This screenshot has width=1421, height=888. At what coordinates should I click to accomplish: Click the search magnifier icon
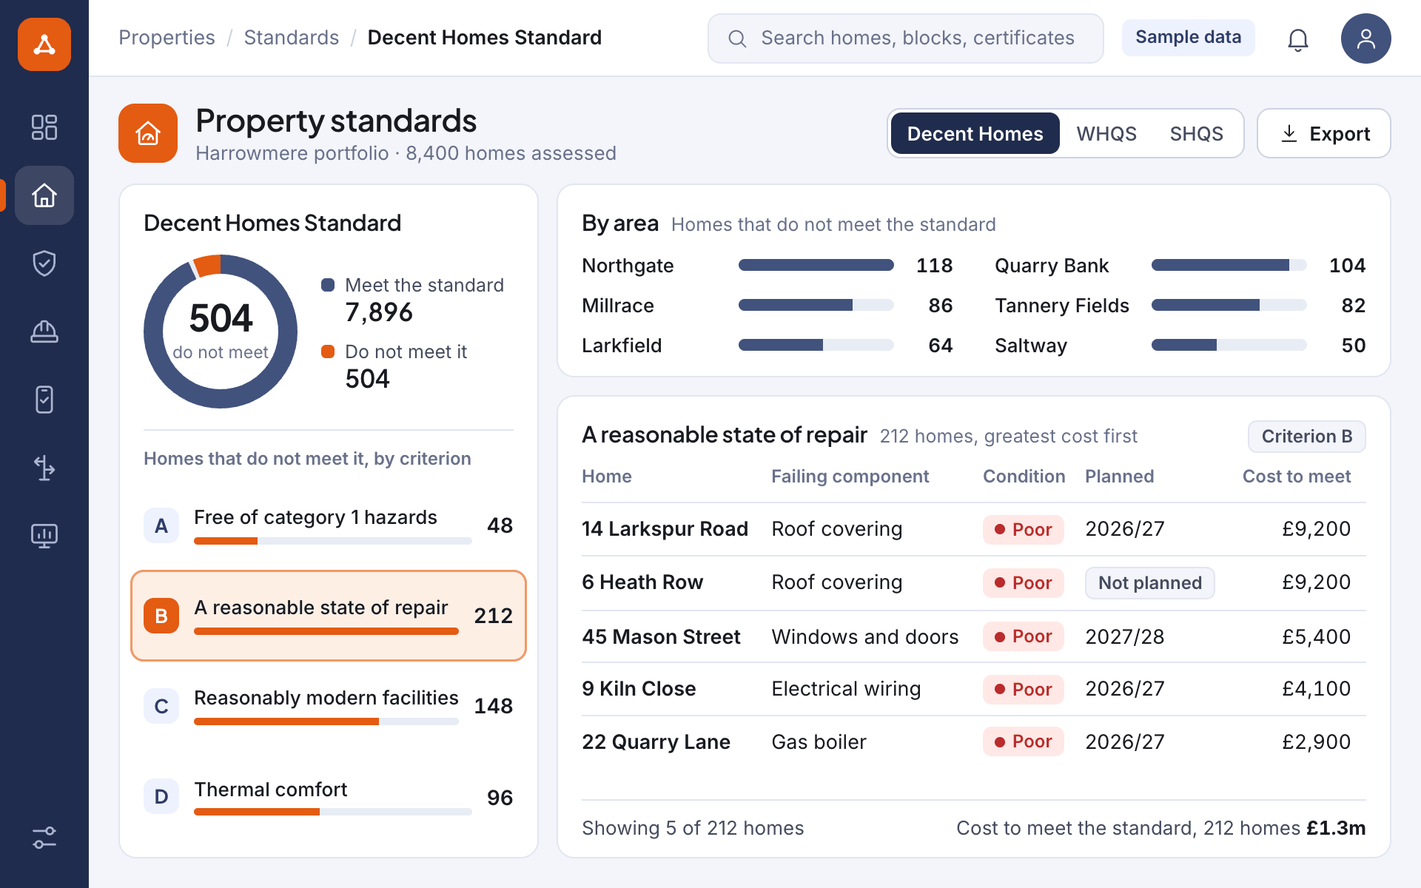pyautogui.click(x=737, y=38)
